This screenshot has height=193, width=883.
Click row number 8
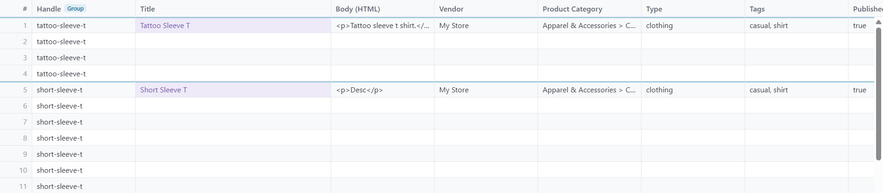click(x=16, y=138)
